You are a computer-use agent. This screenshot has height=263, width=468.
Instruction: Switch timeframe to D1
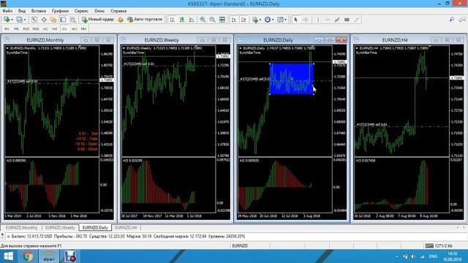click(64, 29)
